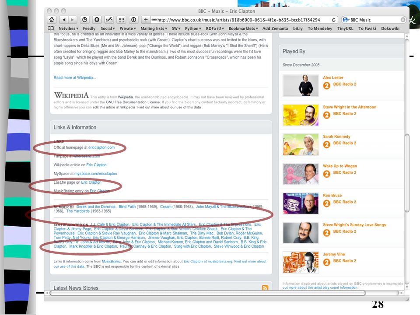Add bookmark with the plus button

[146, 20]
